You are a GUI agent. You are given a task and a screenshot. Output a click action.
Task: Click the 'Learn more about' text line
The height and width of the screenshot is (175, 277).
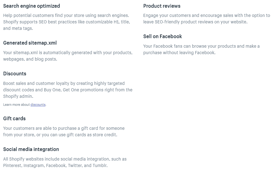tap(17, 105)
